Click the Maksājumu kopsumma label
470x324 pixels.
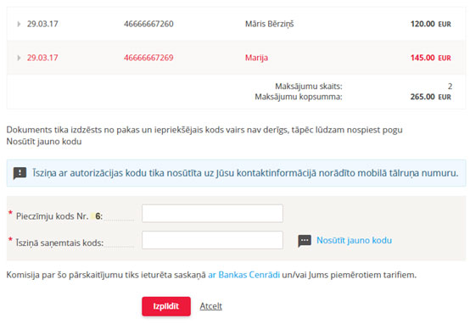[x=299, y=97]
